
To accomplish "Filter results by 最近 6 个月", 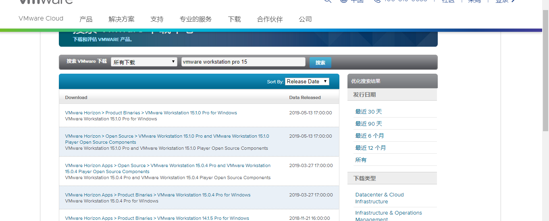I will (370, 136).
